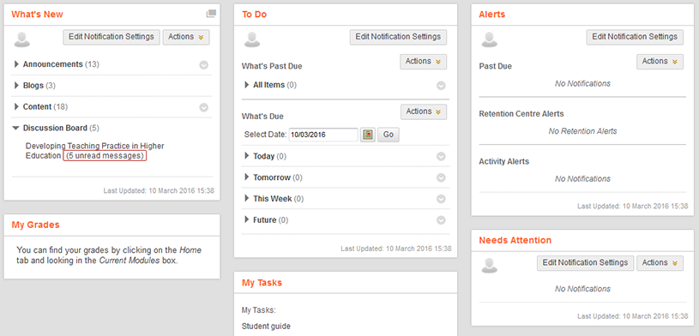
Task: Click user avatar in What's New
Action: (21, 39)
